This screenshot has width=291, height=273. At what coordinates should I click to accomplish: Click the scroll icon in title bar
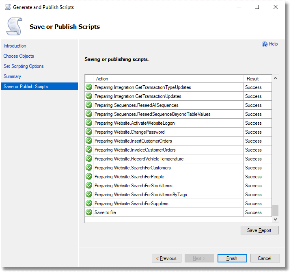(x=8, y=7)
